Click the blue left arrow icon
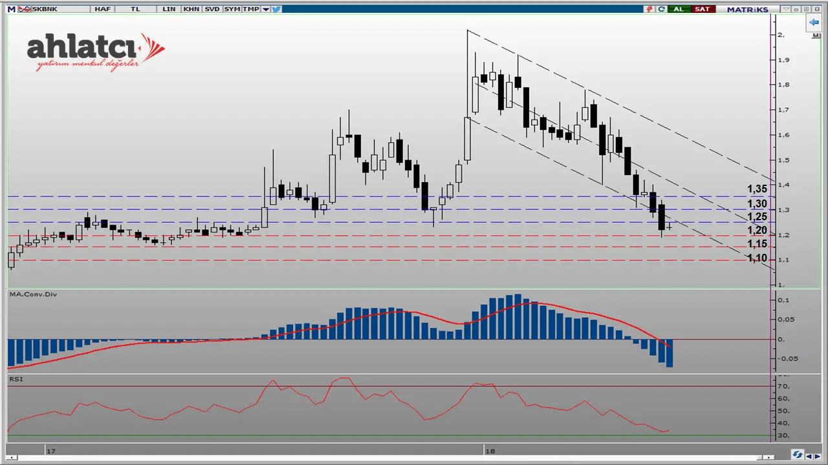828x465 pixels. click(x=814, y=22)
